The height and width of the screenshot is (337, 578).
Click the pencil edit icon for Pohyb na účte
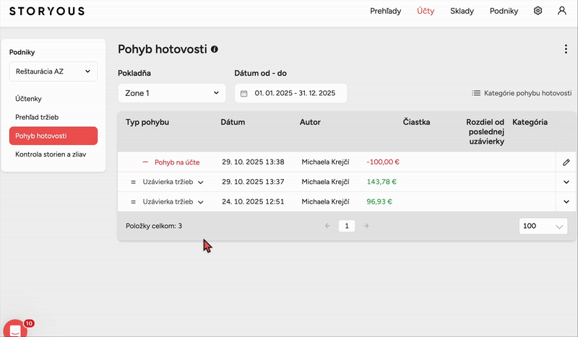click(x=566, y=162)
